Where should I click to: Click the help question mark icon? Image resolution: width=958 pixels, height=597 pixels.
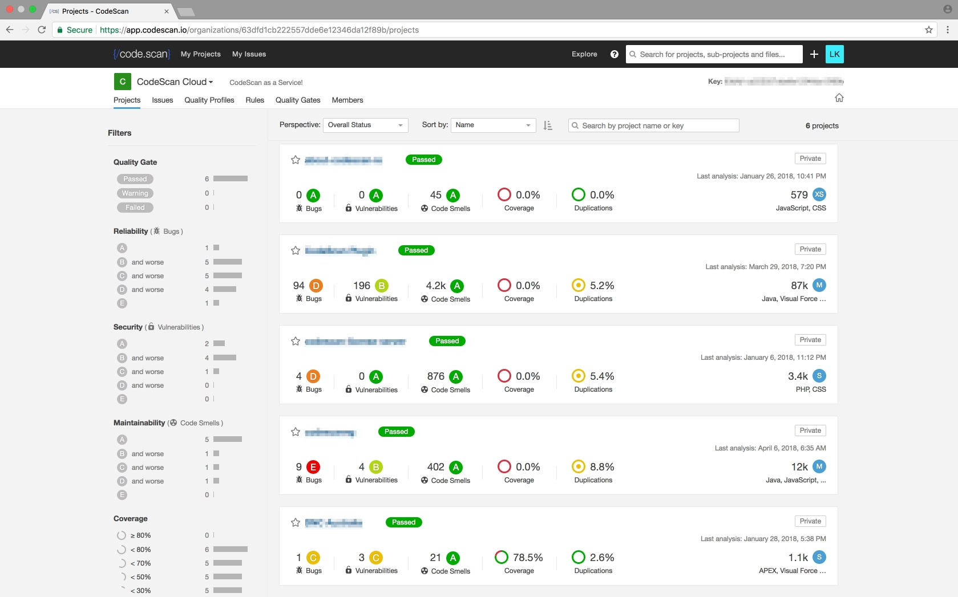pos(614,54)
